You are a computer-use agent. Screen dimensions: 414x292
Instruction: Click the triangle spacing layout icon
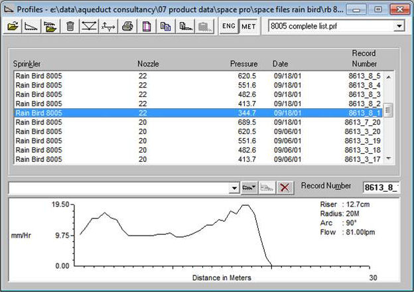(x=89, y=26)
